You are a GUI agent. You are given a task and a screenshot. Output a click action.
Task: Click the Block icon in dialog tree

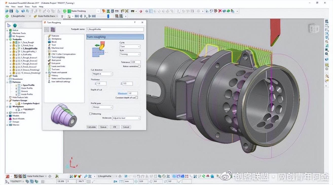tap(49, 42)
